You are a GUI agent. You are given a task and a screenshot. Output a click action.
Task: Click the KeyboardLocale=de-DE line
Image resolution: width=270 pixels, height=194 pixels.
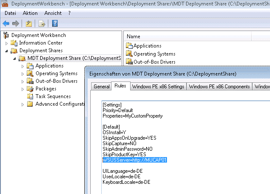click(x=127, y=182)
